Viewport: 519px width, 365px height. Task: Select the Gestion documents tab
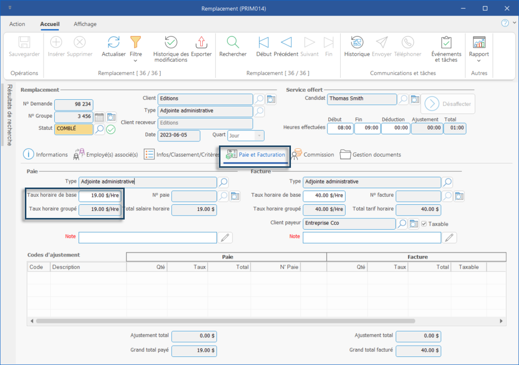tap(370, 155)
